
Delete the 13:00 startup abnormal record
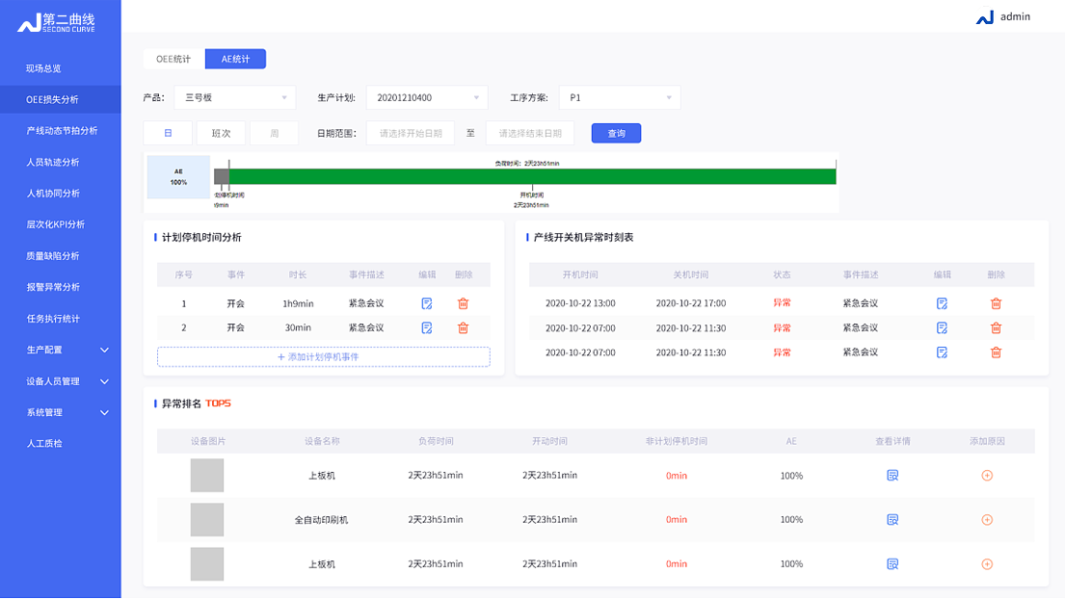996,303
